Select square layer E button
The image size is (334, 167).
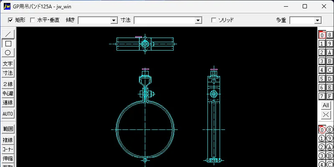pos(329,87)
